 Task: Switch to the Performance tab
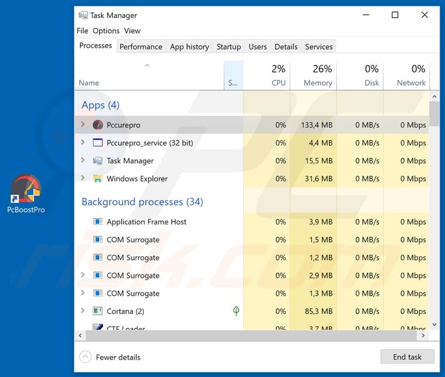[141, 47]
